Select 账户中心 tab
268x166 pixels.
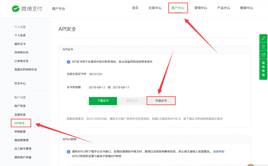pos(178,8)
